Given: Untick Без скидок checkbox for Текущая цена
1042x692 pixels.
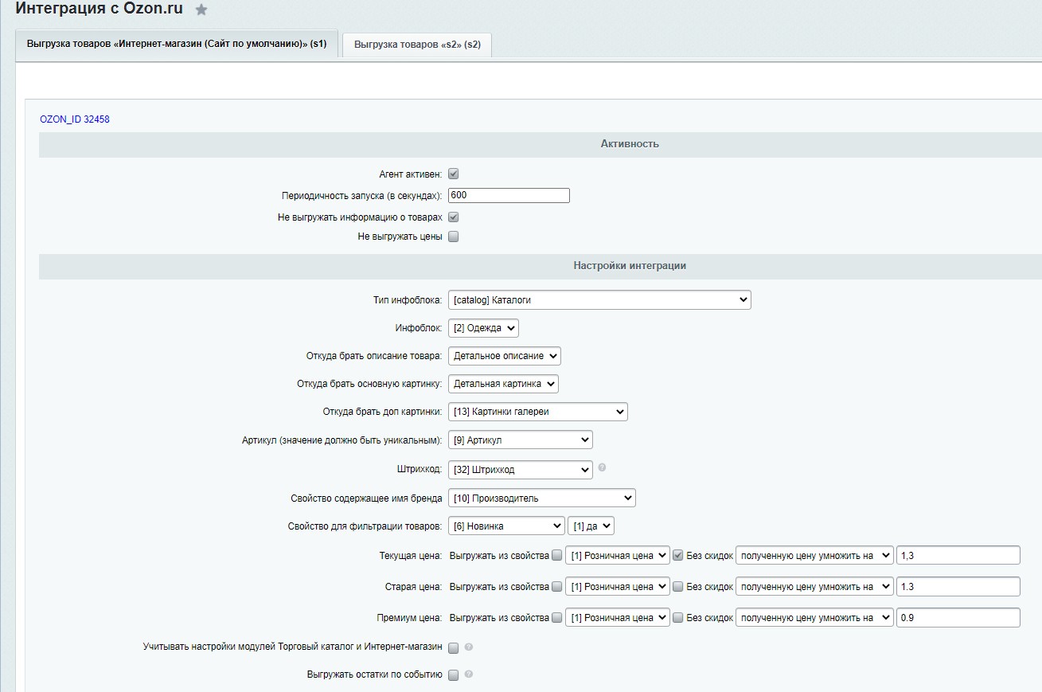Looking at the screenshot, I should [678, 555].
